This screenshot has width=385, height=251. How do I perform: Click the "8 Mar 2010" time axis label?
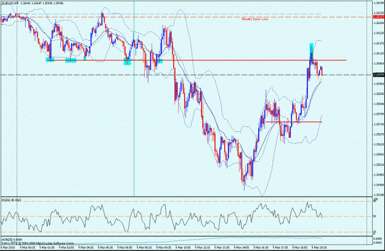(x=8, y=247)
